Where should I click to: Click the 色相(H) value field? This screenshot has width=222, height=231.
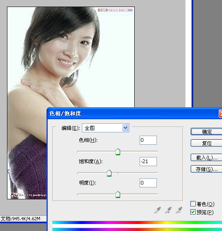pyautogui.click(x=148, y=140)
